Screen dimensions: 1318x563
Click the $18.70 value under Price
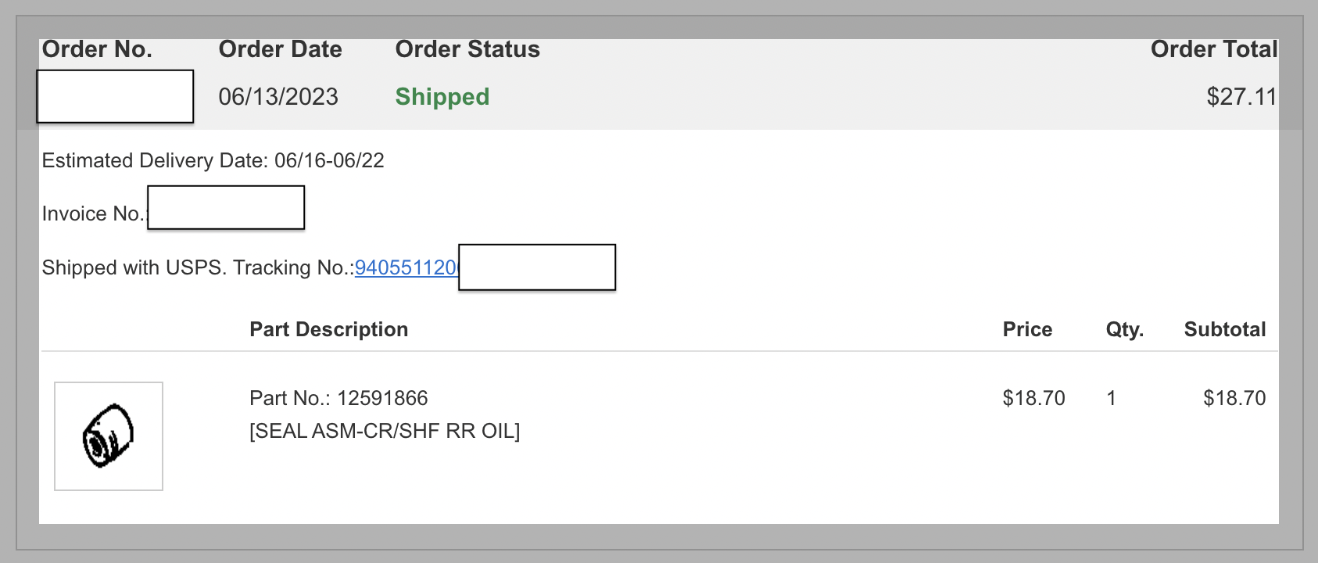pyautogui.click(x=1033, y=398)
